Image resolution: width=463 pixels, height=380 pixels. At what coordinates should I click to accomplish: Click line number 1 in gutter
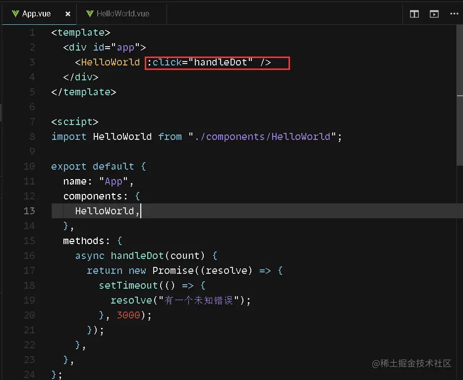[x=32, y=33]
